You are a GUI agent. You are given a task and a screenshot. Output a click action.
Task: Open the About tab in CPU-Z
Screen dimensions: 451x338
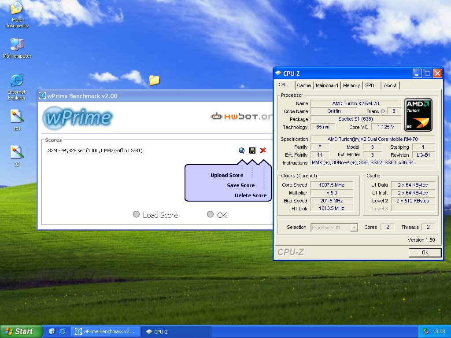tap(390, 85)
